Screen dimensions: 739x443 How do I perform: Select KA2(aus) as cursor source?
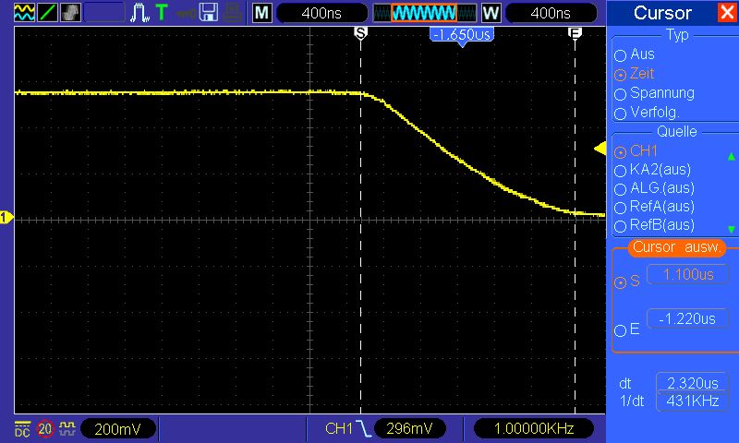point(652,170)
